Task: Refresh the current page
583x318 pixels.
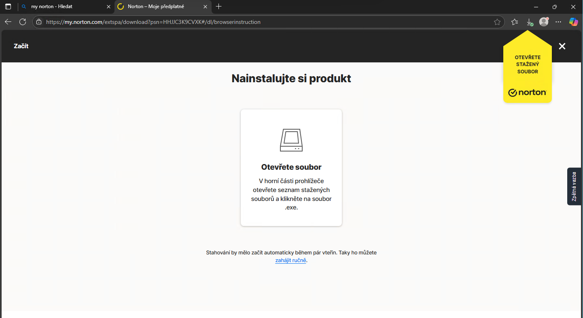Action: pos(23,22)
